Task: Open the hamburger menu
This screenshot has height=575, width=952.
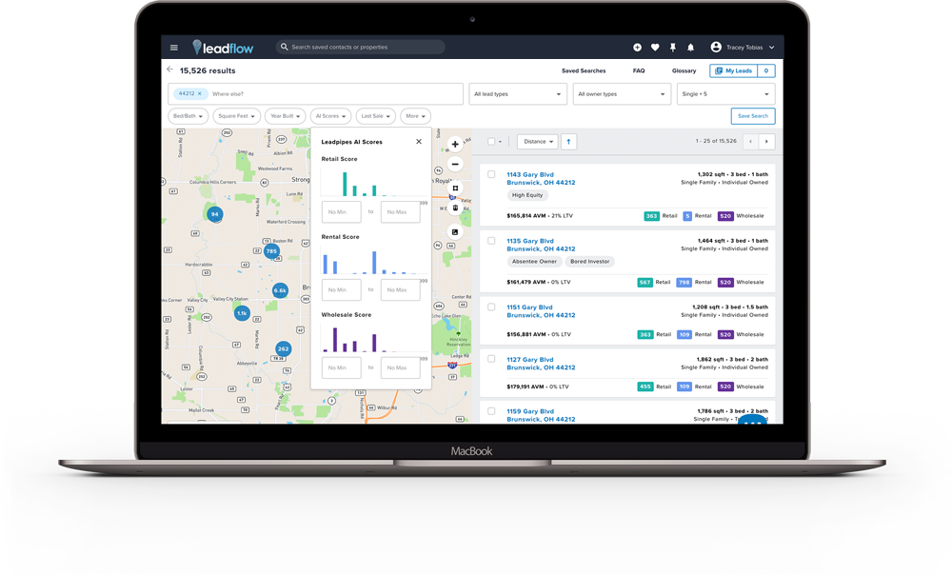Action: point(173,48)
